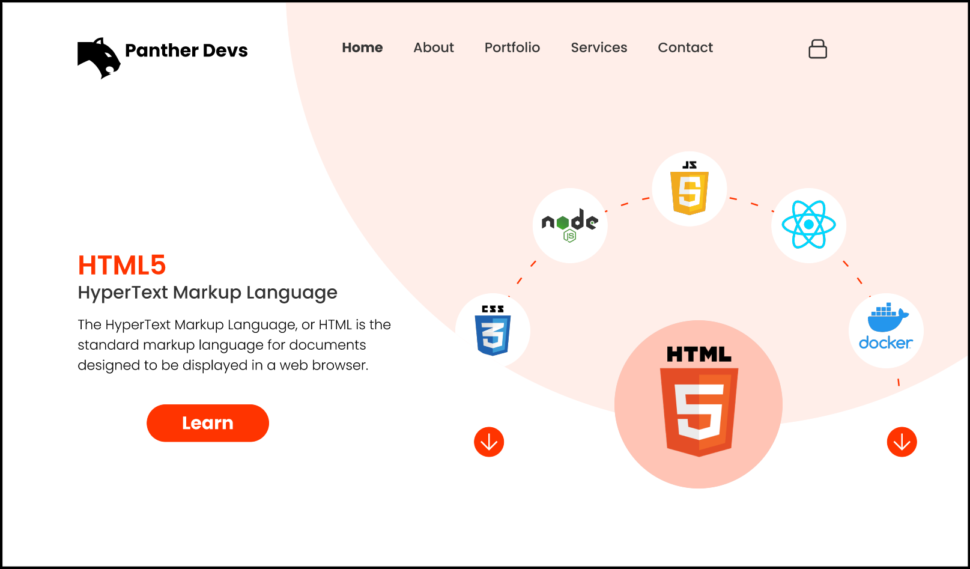Choose the JavaScript shield icon
The height and width of the screenshot is (569, 970).
point(690,189)
